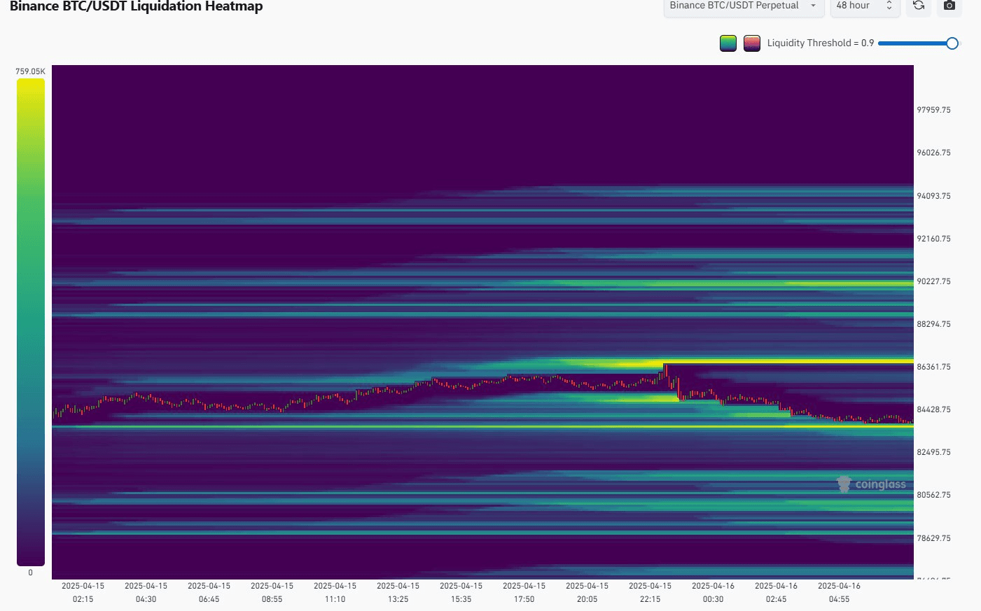
Task: Click the 92160.75 price axis label
Action: coord(934,239)
